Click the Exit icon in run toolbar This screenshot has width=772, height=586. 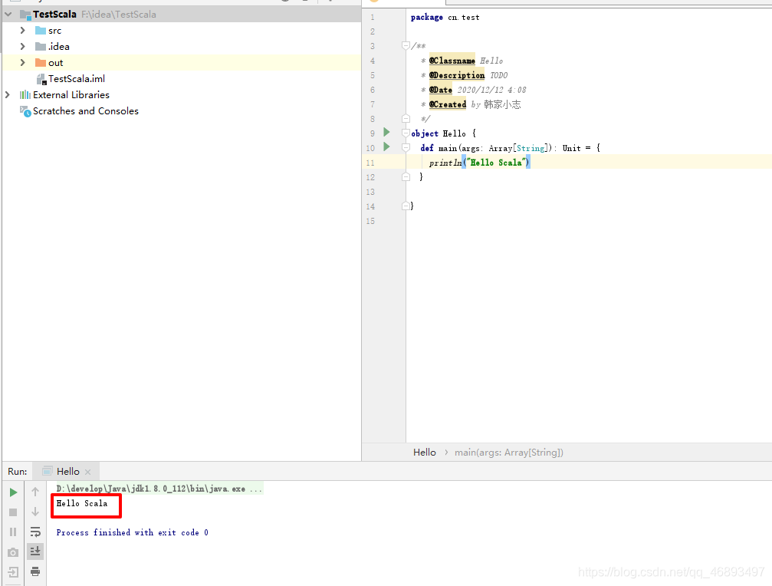pos(13,571)
